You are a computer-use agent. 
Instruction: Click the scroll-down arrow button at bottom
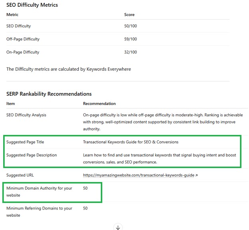click(118, 227)
